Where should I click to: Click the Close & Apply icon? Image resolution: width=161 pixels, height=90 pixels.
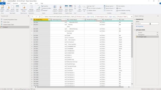pos(2,7)
